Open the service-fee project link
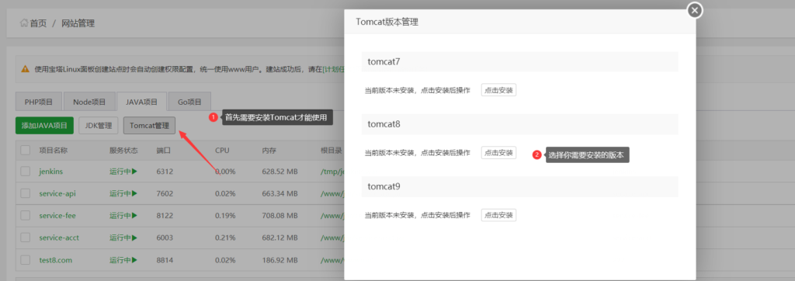The width and height of the screenshot is (795, 281). coord(57,216)
